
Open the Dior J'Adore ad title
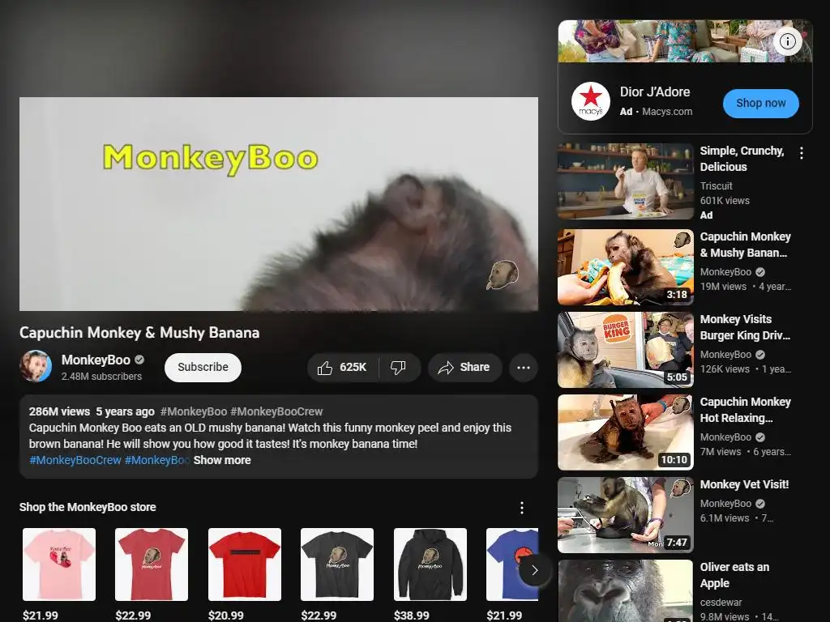point(655,92)
